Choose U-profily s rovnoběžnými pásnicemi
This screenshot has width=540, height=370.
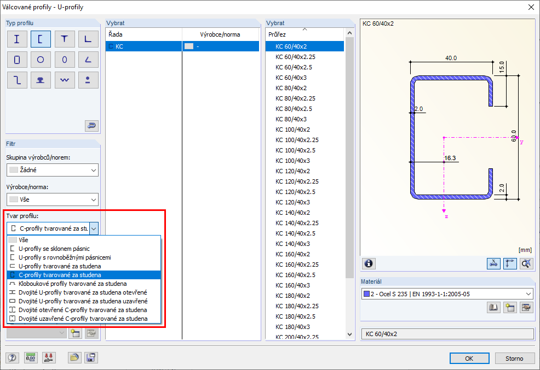(x=84, y=257)
